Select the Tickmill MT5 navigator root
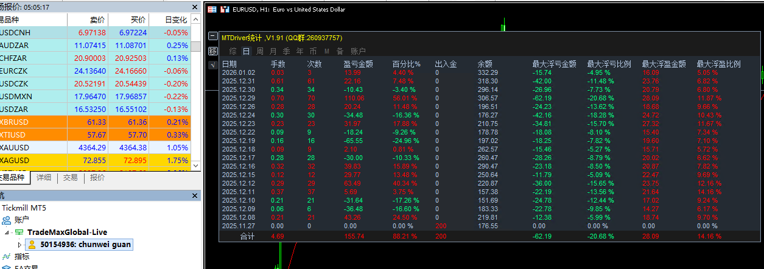764x269 pixels. pos(24,208)
